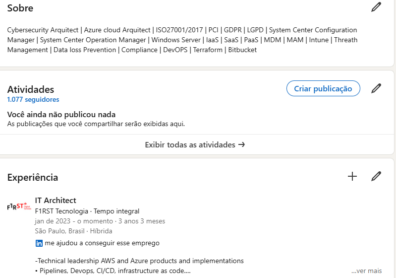Click the F1RST company logo
The width and height of the screenshot is (396, 278).
coord(19,207)
